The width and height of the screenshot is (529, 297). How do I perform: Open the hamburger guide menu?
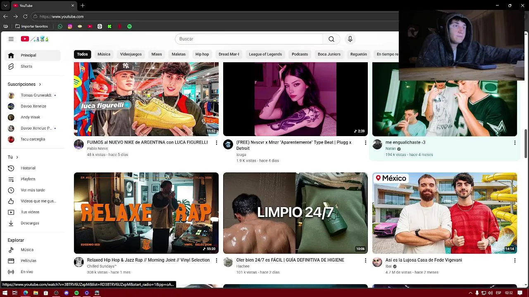pyautogui.click(x=11, y=39)
